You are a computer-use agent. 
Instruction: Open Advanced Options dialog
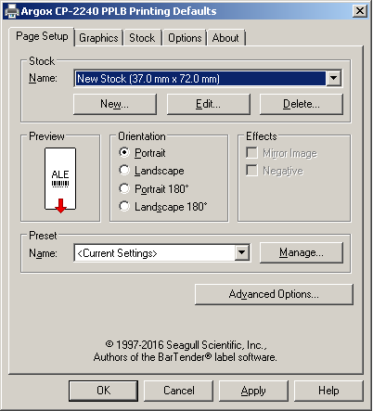click(x=274, y=294)
